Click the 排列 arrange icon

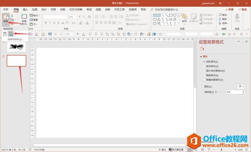(184, 17)
